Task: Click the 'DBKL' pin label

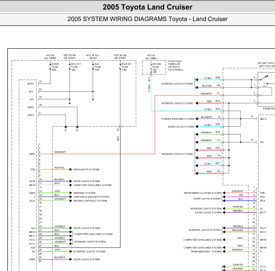Action: tap(32, 193)
